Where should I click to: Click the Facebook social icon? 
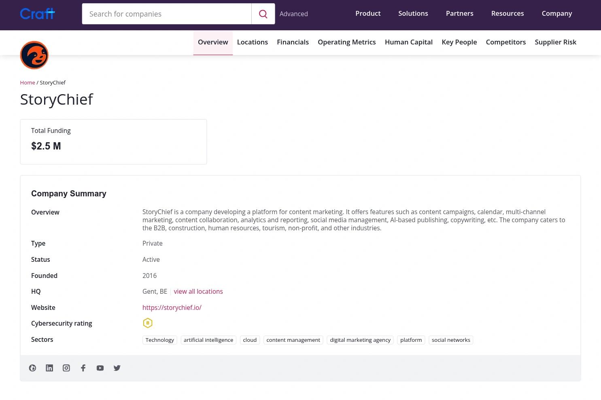point(83,368)
